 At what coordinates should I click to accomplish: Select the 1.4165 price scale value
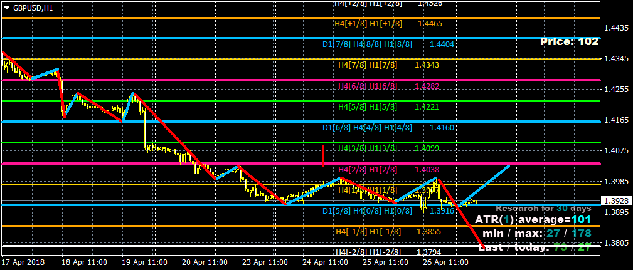pos(617,120)
